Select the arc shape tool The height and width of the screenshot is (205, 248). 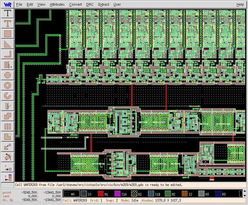8,96
